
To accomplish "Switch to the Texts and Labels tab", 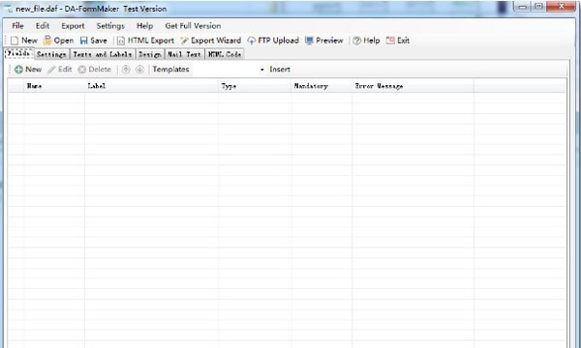I will 103,54.
